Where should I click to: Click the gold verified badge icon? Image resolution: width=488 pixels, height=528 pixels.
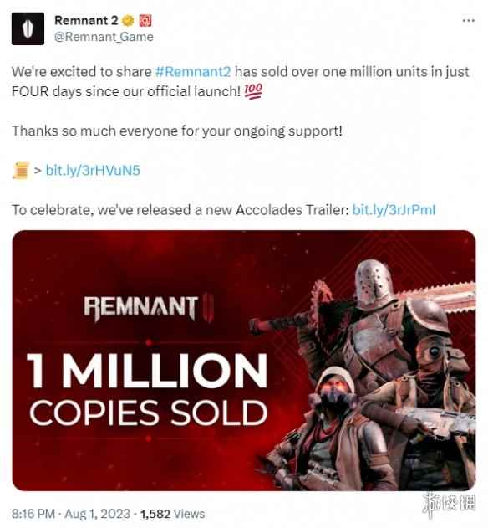coord(128,21)
